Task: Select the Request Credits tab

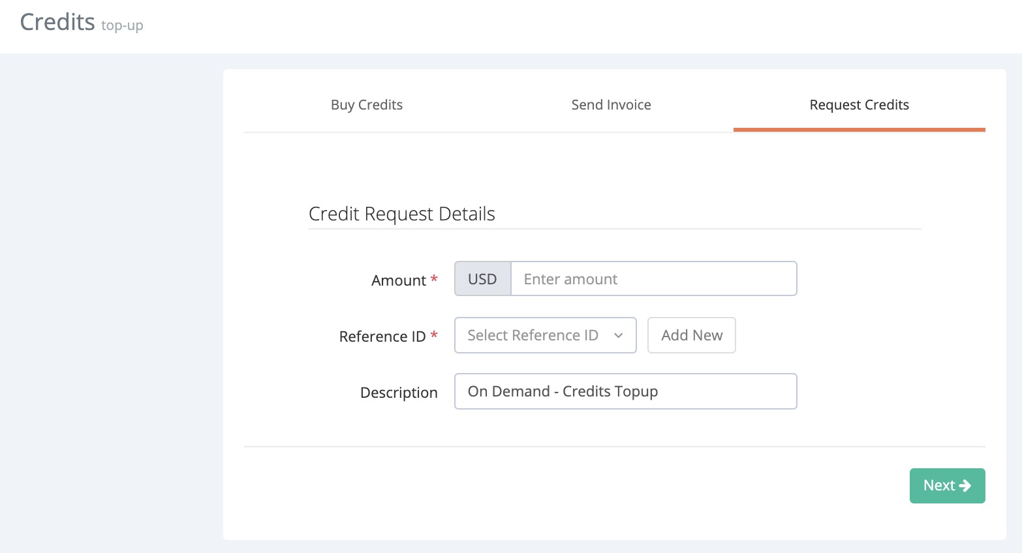Action: point(859,105)
